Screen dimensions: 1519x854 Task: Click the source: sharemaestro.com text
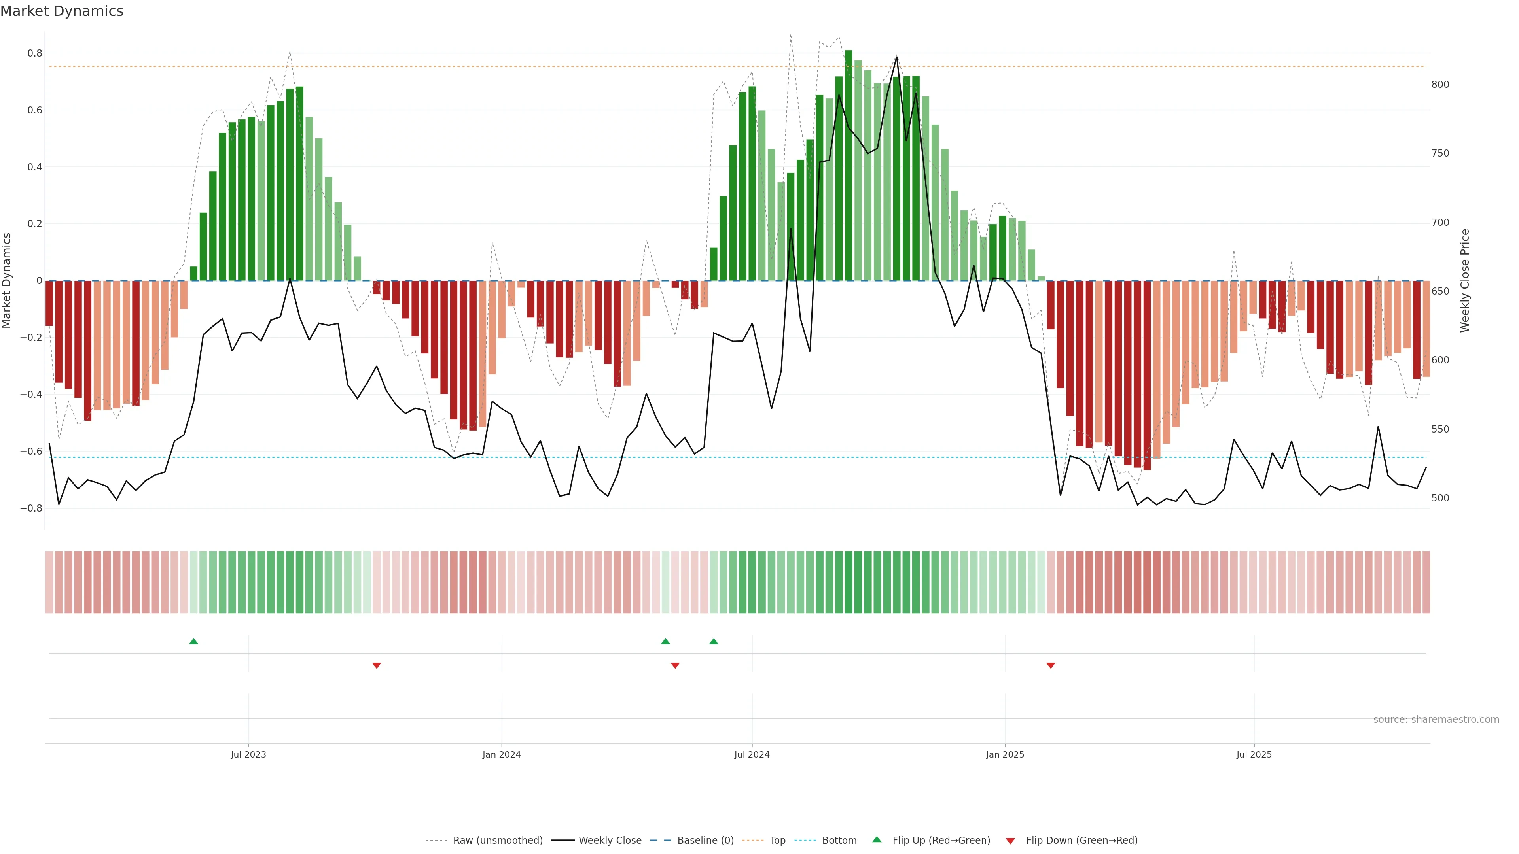click(1436, 720)
